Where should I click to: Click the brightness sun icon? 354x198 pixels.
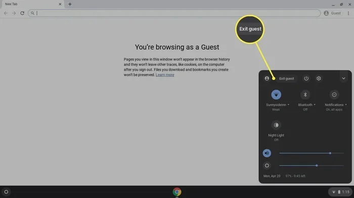pos(267,166)
